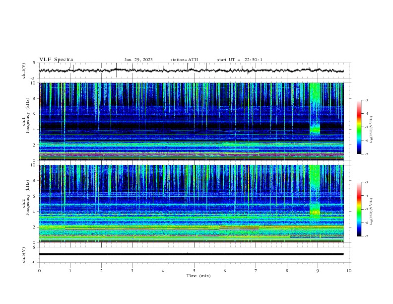Click the ch.3 flat black voltage trace
The height and width of the screenshot is (304, 393).
(191, 254)
